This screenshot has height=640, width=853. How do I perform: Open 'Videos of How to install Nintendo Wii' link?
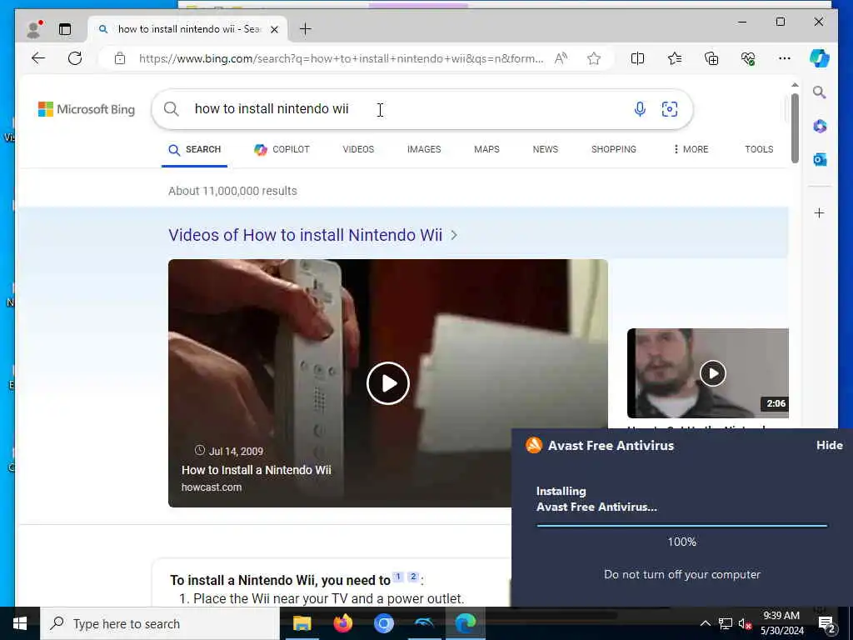coord(313,235)
